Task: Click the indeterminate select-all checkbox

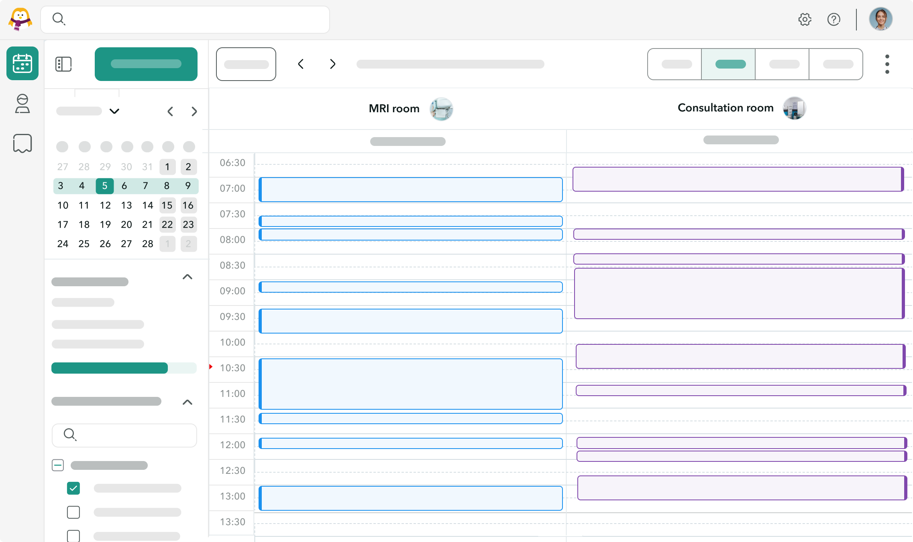Action: 57,465
